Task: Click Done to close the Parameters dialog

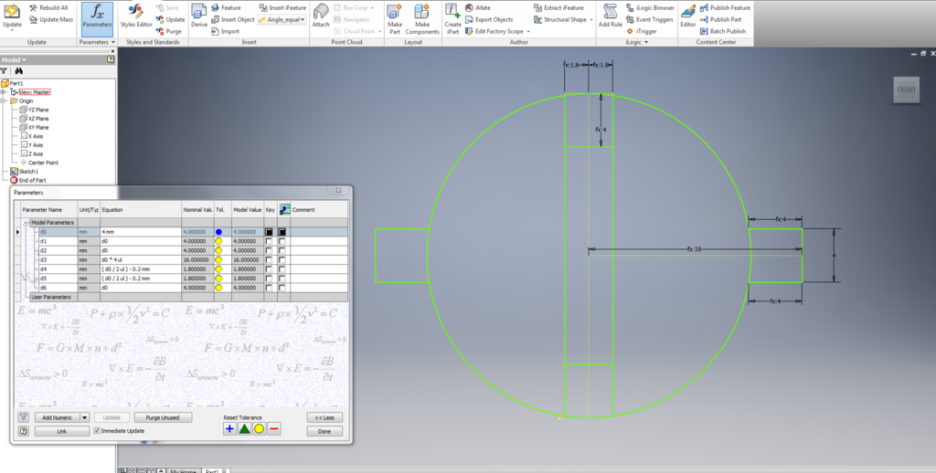Action: (x=324, y=431)
